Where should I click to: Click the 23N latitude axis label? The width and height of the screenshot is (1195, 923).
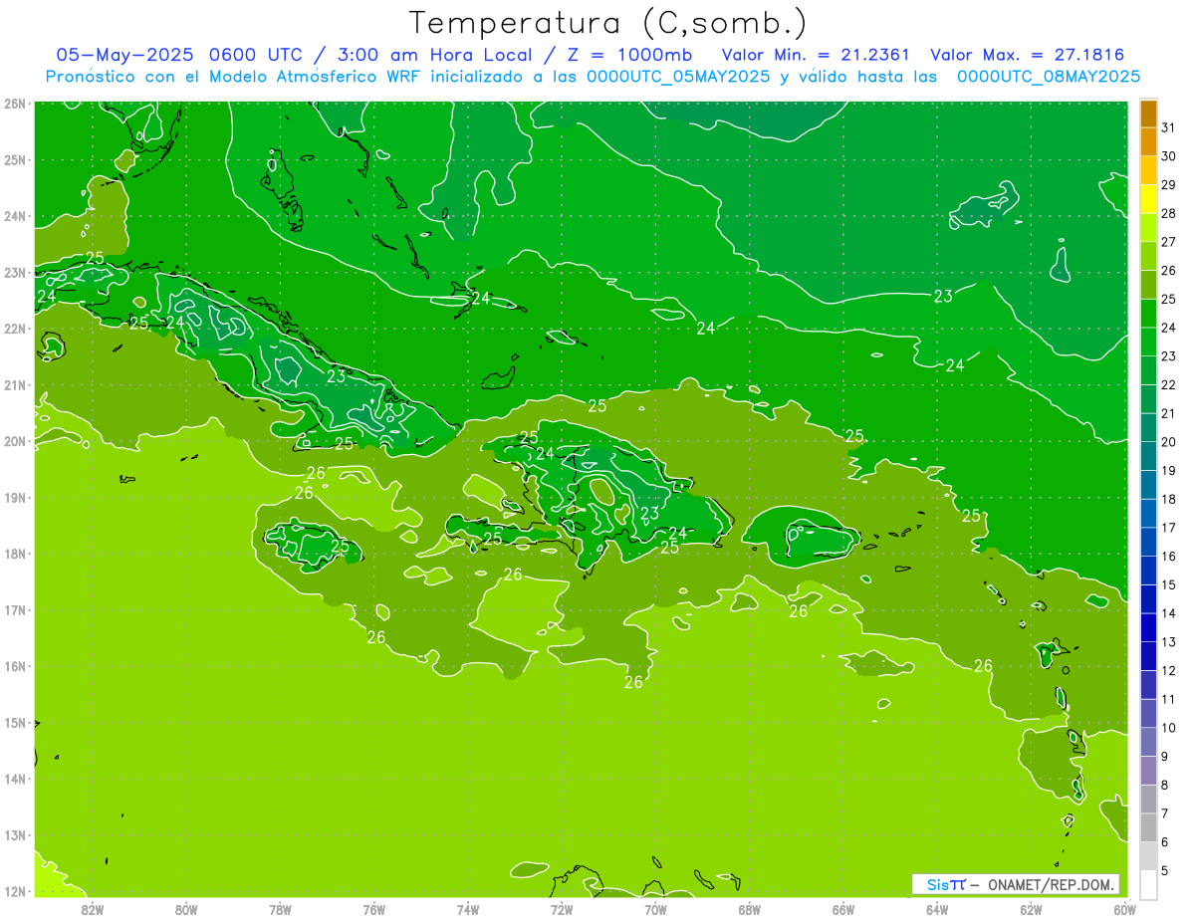[15, 272]
